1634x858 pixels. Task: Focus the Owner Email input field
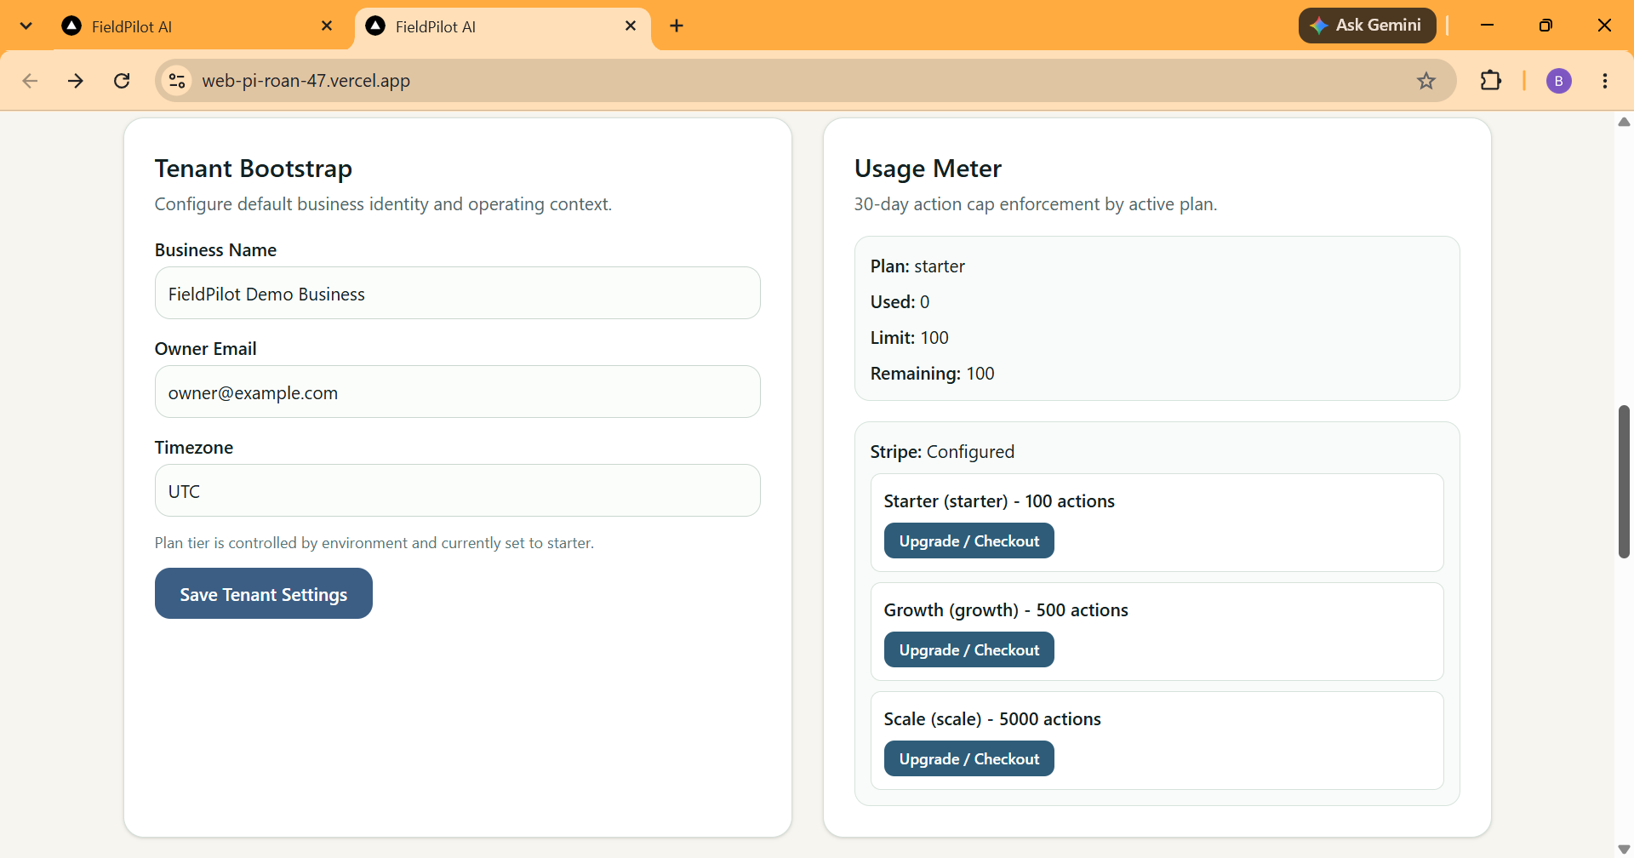point(458,392)
